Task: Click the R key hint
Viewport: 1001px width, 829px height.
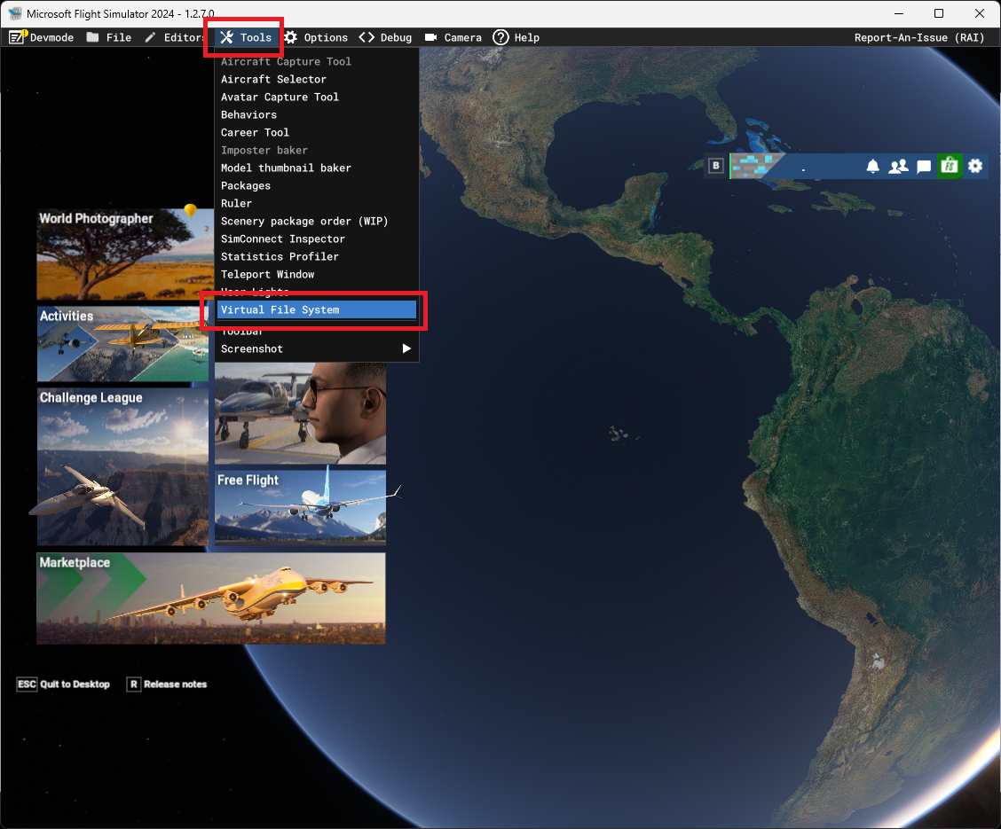Action: [133, 684]
